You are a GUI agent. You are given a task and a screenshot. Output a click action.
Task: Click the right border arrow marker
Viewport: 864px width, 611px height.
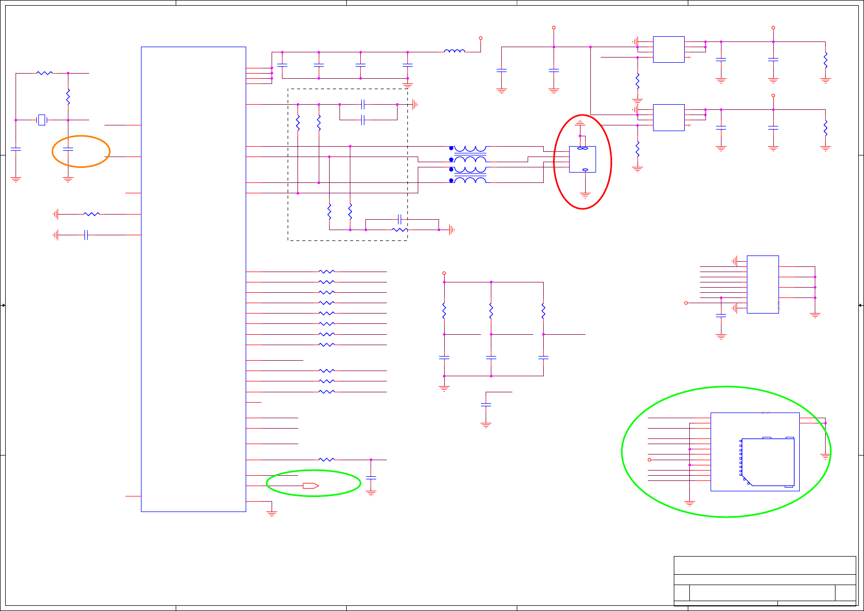point(861,305)
